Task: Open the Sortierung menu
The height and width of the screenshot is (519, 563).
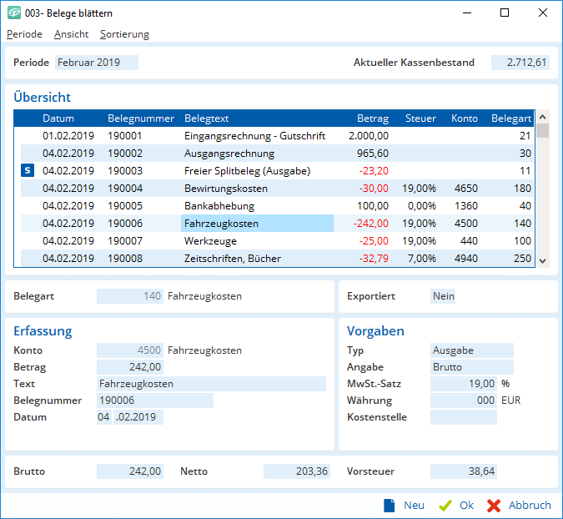Action: pos(124,34)
